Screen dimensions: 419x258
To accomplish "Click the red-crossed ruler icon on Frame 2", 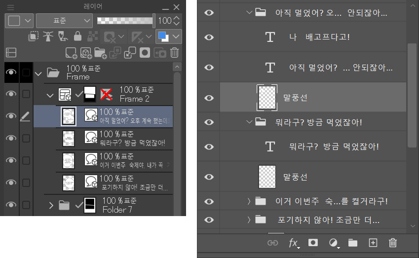I will click(106, 94).
